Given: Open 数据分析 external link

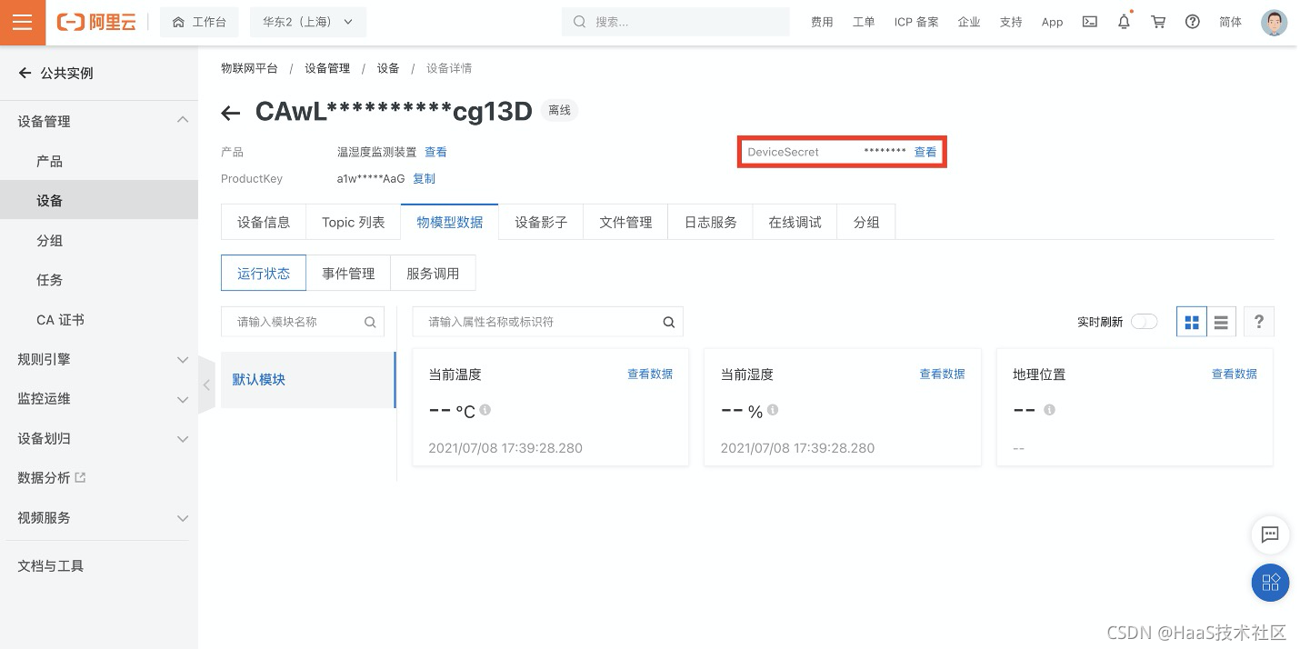Looking at the screenshot, I should (52, 477).
